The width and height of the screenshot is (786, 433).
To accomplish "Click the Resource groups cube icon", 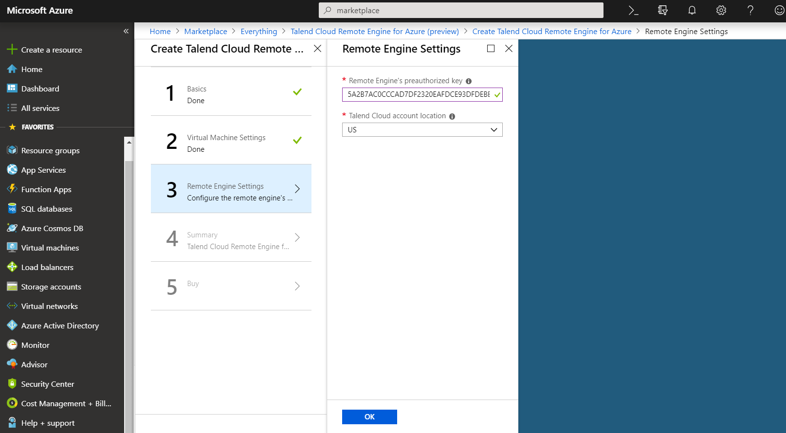I will tap(12, 150).
